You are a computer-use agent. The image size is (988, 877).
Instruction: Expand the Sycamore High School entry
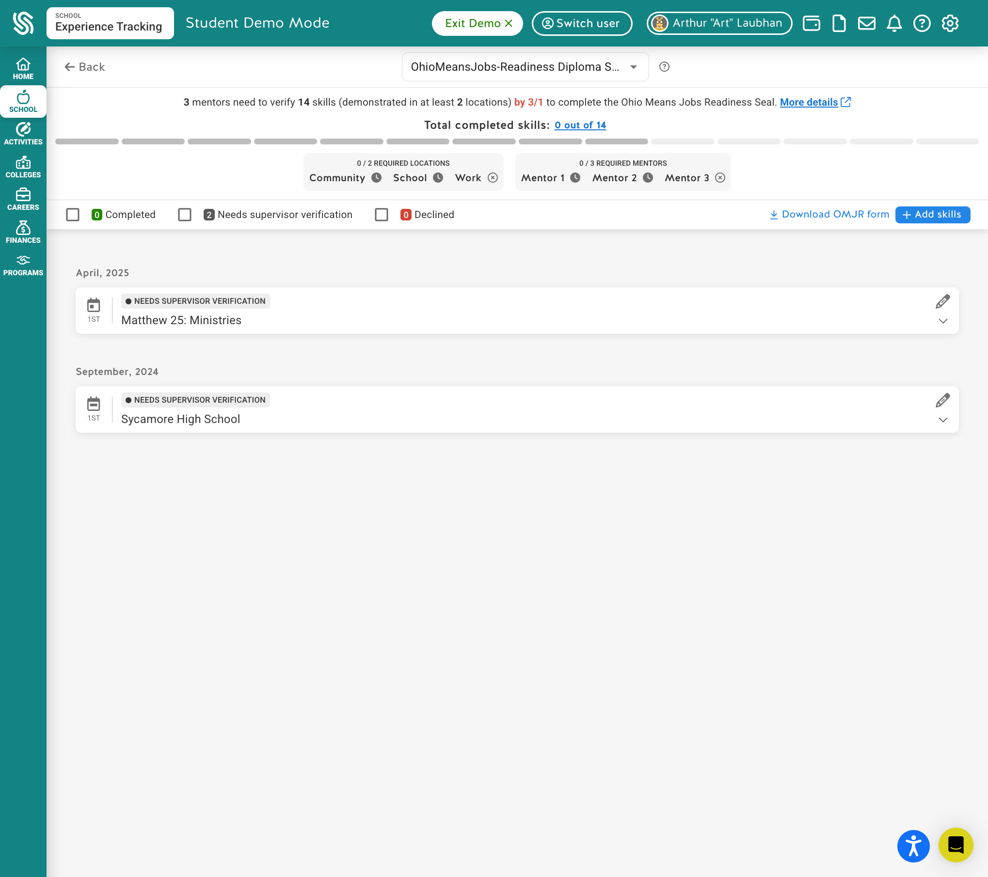[x=942, y=420]
